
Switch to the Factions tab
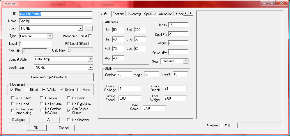point(119,14)
